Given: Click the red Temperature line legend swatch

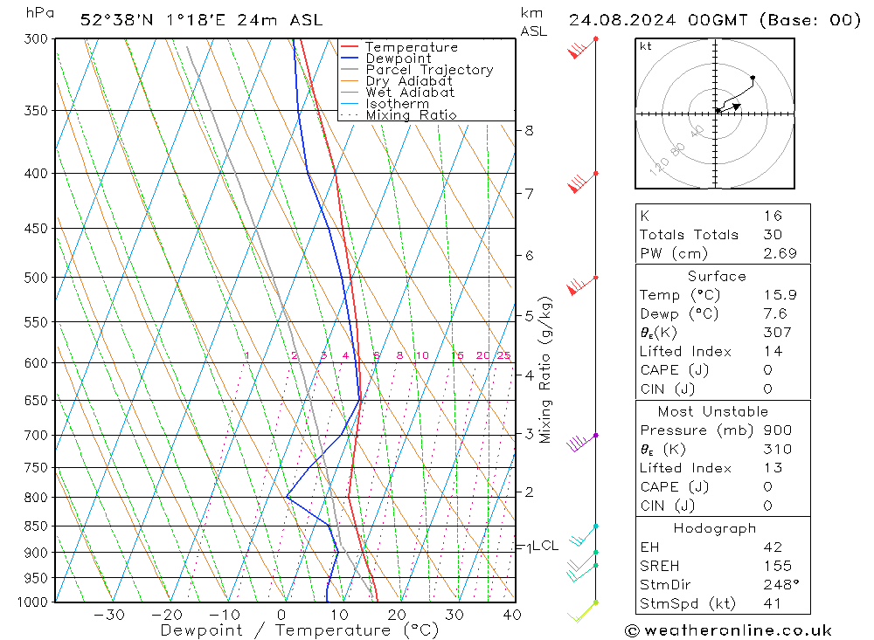Looking at the screenshot, I should tap(349, 47).
